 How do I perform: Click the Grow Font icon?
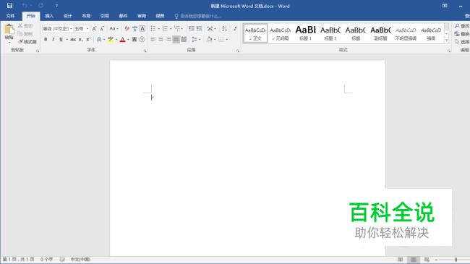pos(94,28)
